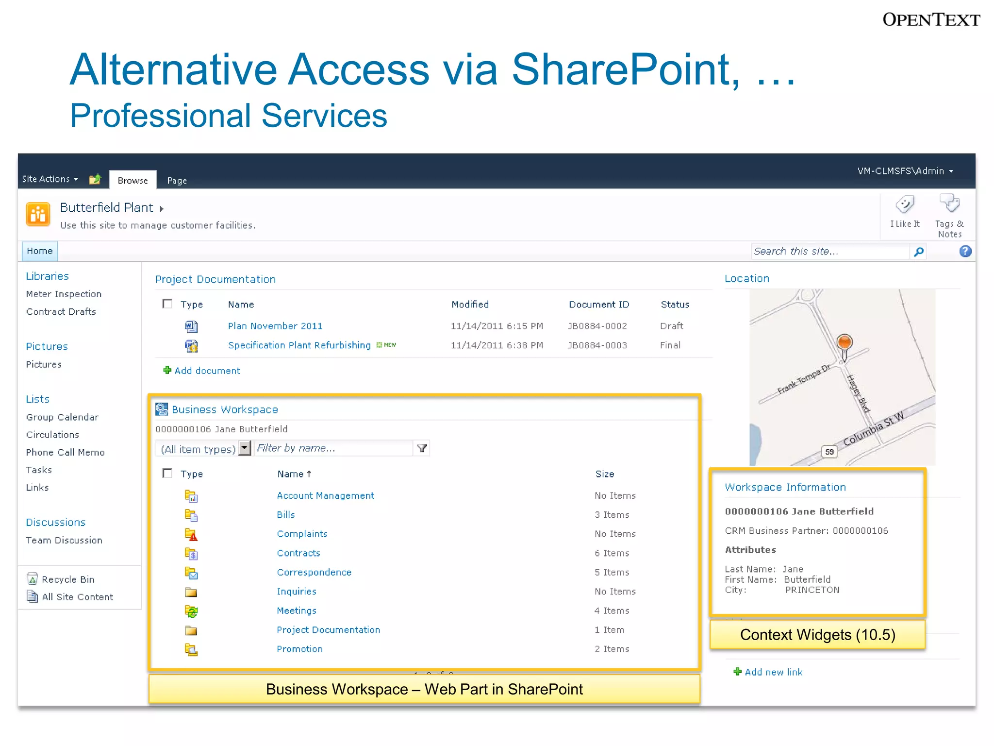Open the Specification Plant Refurbishing link
Image resolution: width=994 pixels, height=746 pixels.
point(299,345)
